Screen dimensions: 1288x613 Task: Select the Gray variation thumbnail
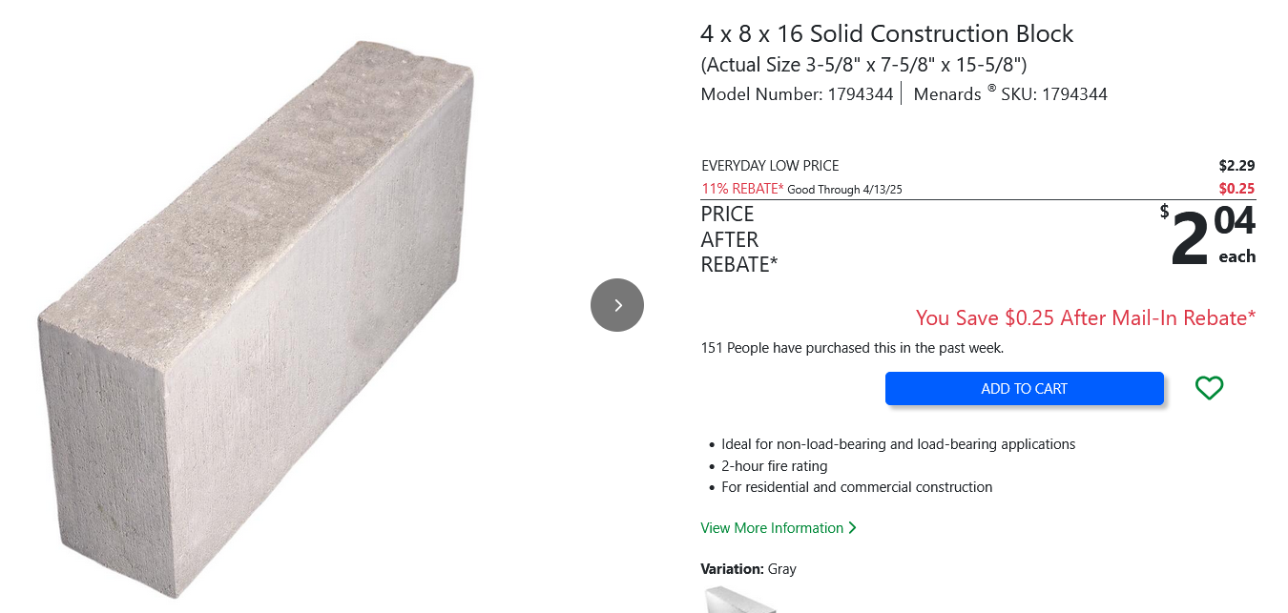[739, 601]
